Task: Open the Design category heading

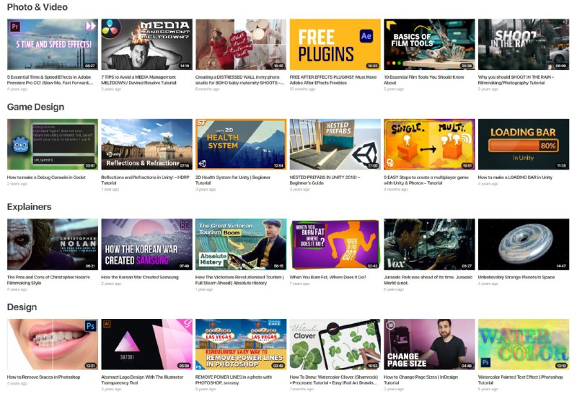Action: click(x=21, y=307)
